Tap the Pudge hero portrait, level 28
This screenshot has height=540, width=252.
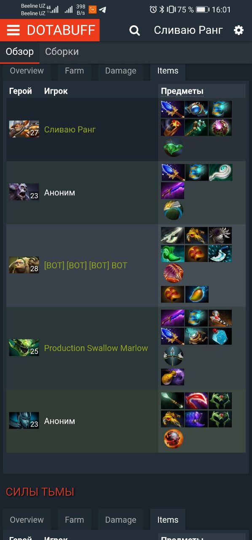click(24, 265)
